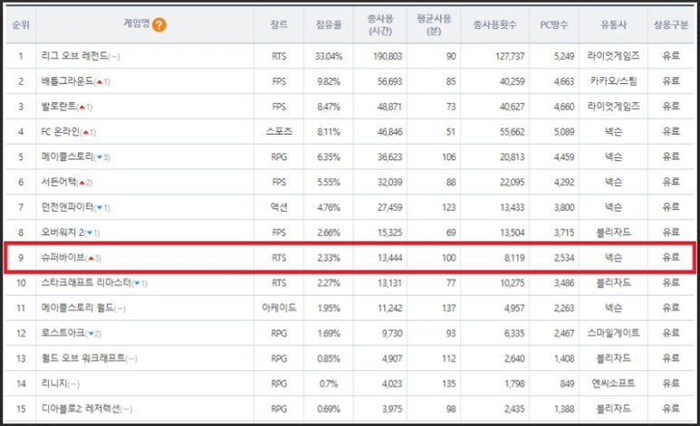The height and width of the screenshot is (426, 700).
Task: Select the 액션 genre cell
Action: [279, 207]
